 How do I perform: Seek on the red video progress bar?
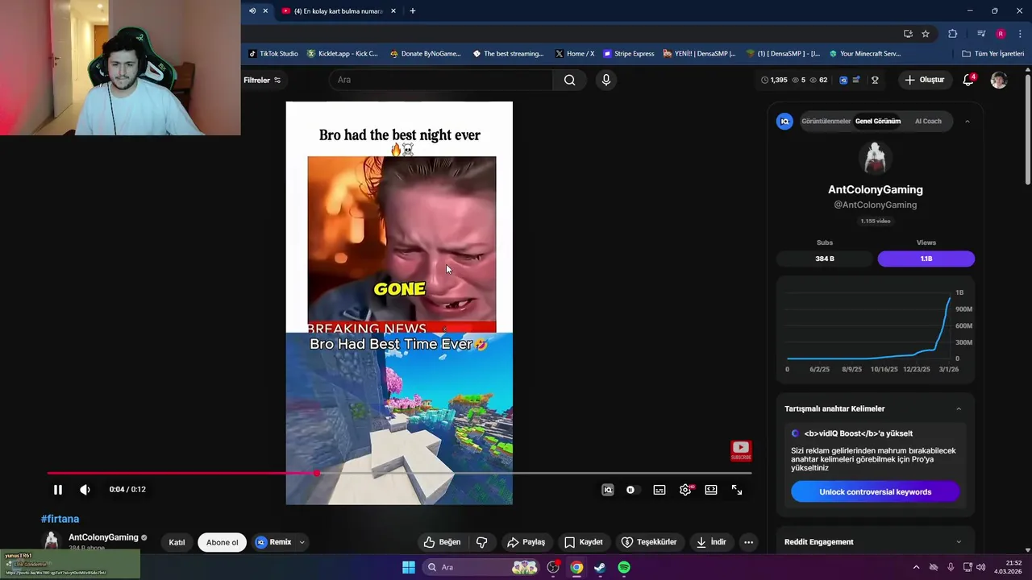pos(399,474)
